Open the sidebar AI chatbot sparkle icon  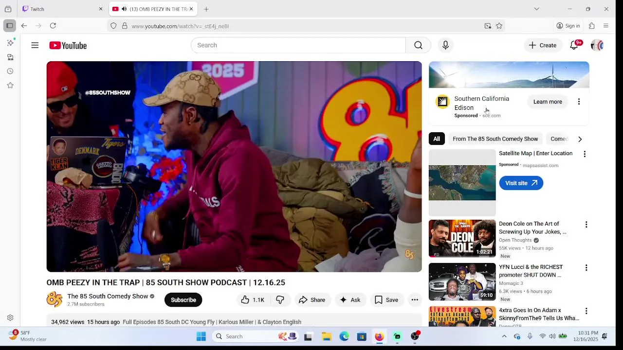(x=10, y=43)
